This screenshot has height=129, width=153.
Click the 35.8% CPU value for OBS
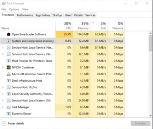click(x=67, y=34)
